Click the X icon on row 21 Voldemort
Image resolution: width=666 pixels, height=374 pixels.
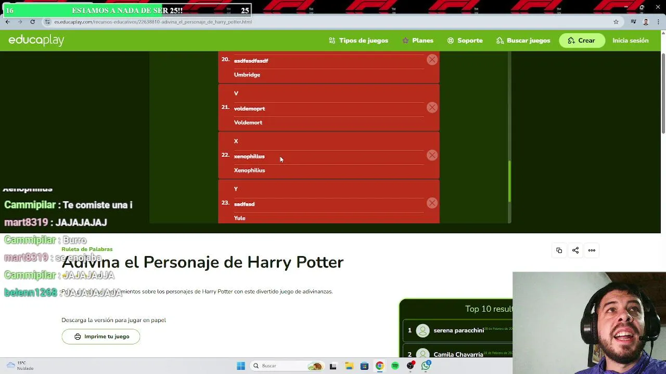(432, 108)
